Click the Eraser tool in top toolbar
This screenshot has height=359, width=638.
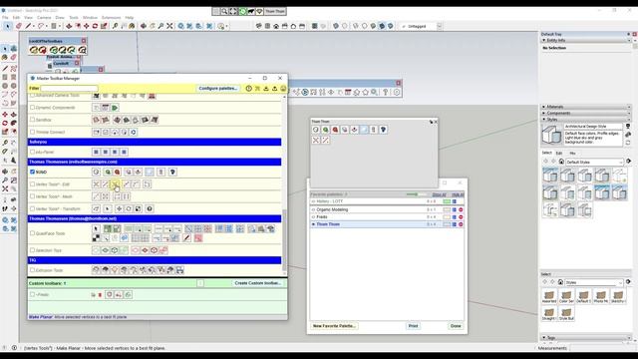point(18,26)
